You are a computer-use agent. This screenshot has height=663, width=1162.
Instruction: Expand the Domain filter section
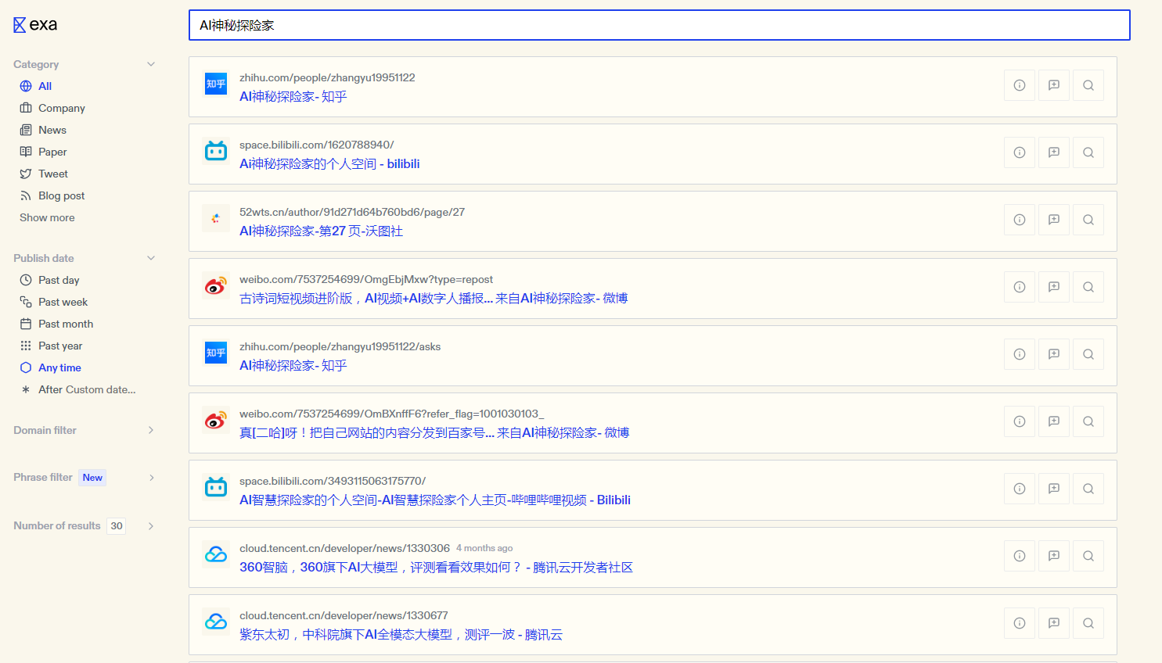tap(151, 430)
